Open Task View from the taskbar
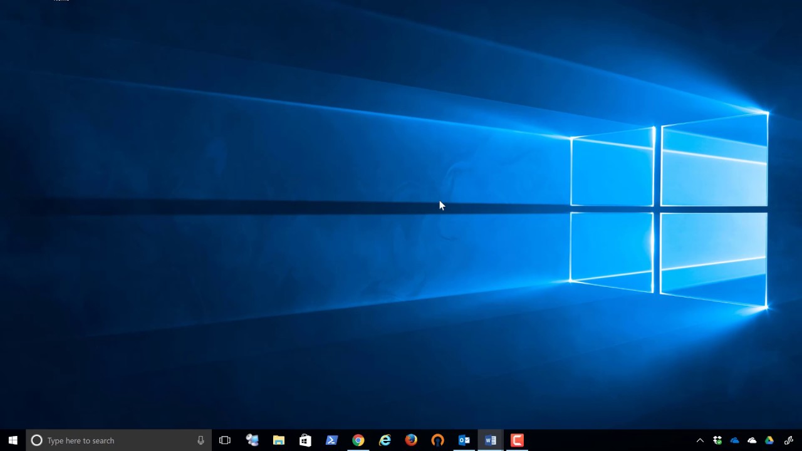The height and width of the screenshot is (451, 802). 225,440
